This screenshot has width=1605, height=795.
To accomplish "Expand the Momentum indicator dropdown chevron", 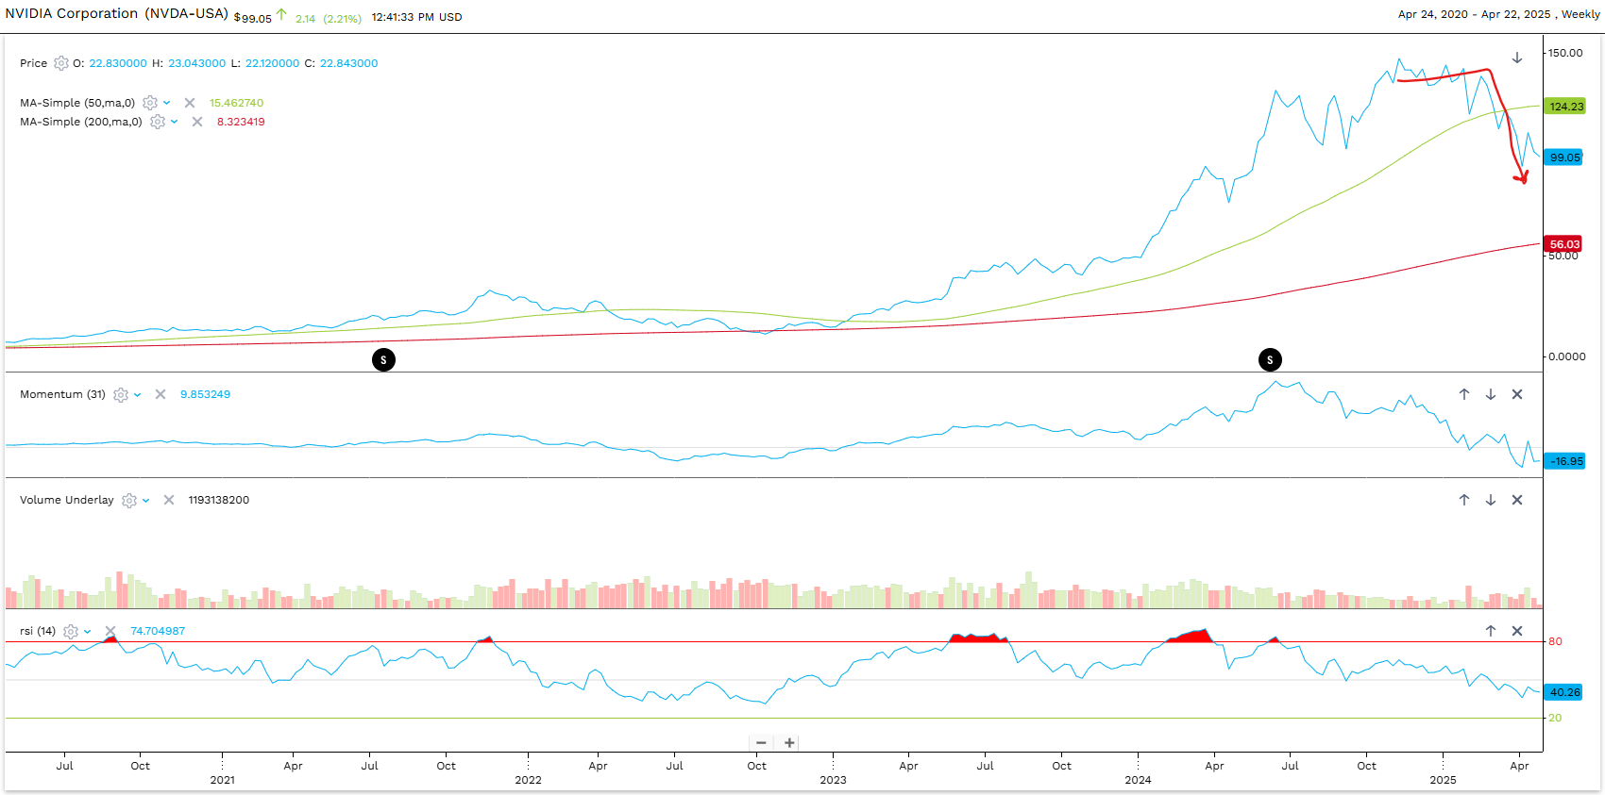I will point(138,395).
